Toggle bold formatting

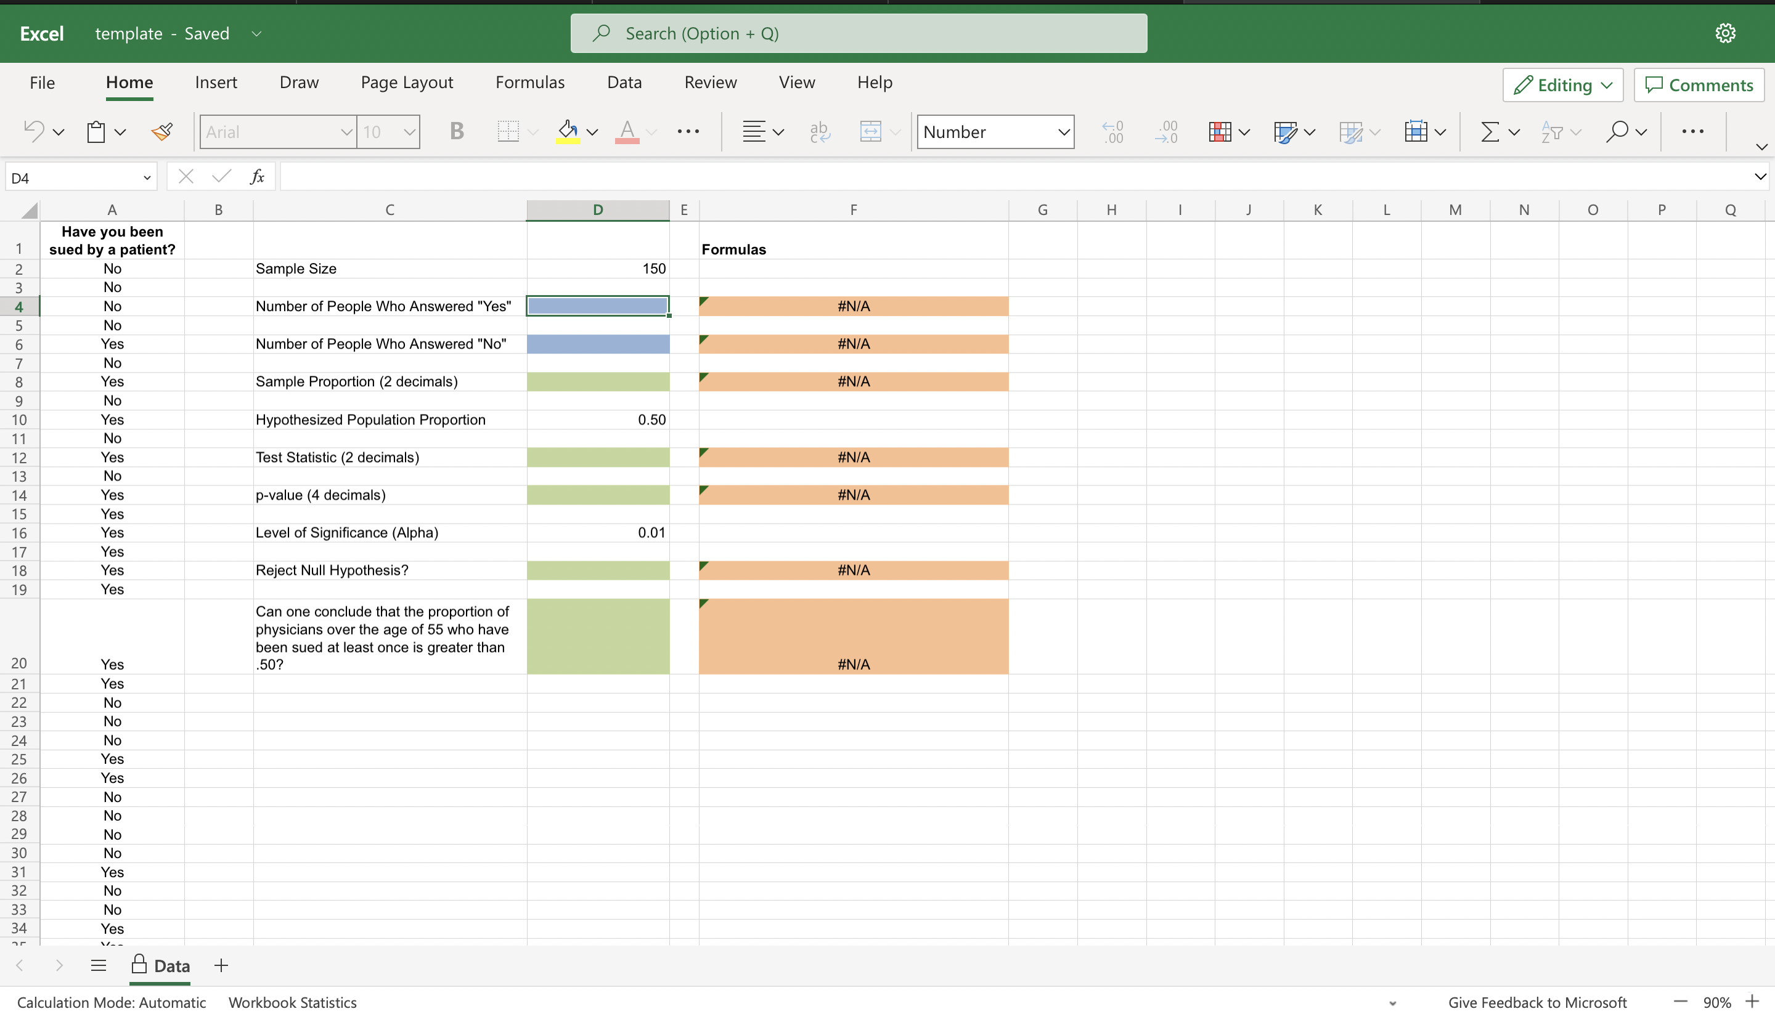click(457, 132)
